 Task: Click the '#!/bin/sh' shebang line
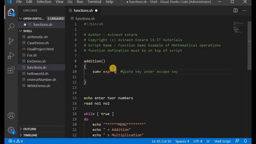click(x=93, y=24)
